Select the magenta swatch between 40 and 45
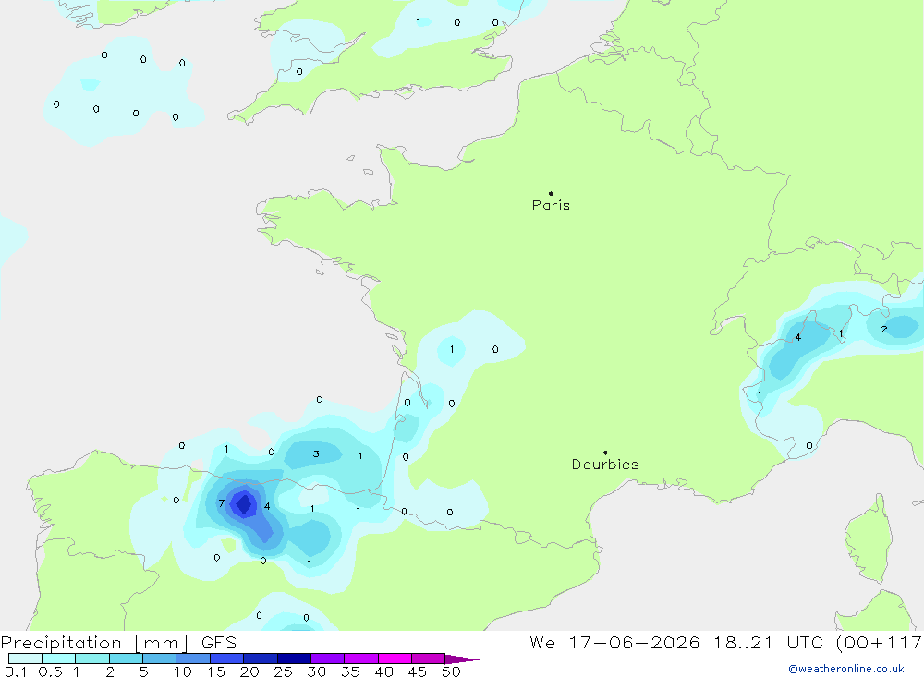The image size is (924, 677). (395, 659)
